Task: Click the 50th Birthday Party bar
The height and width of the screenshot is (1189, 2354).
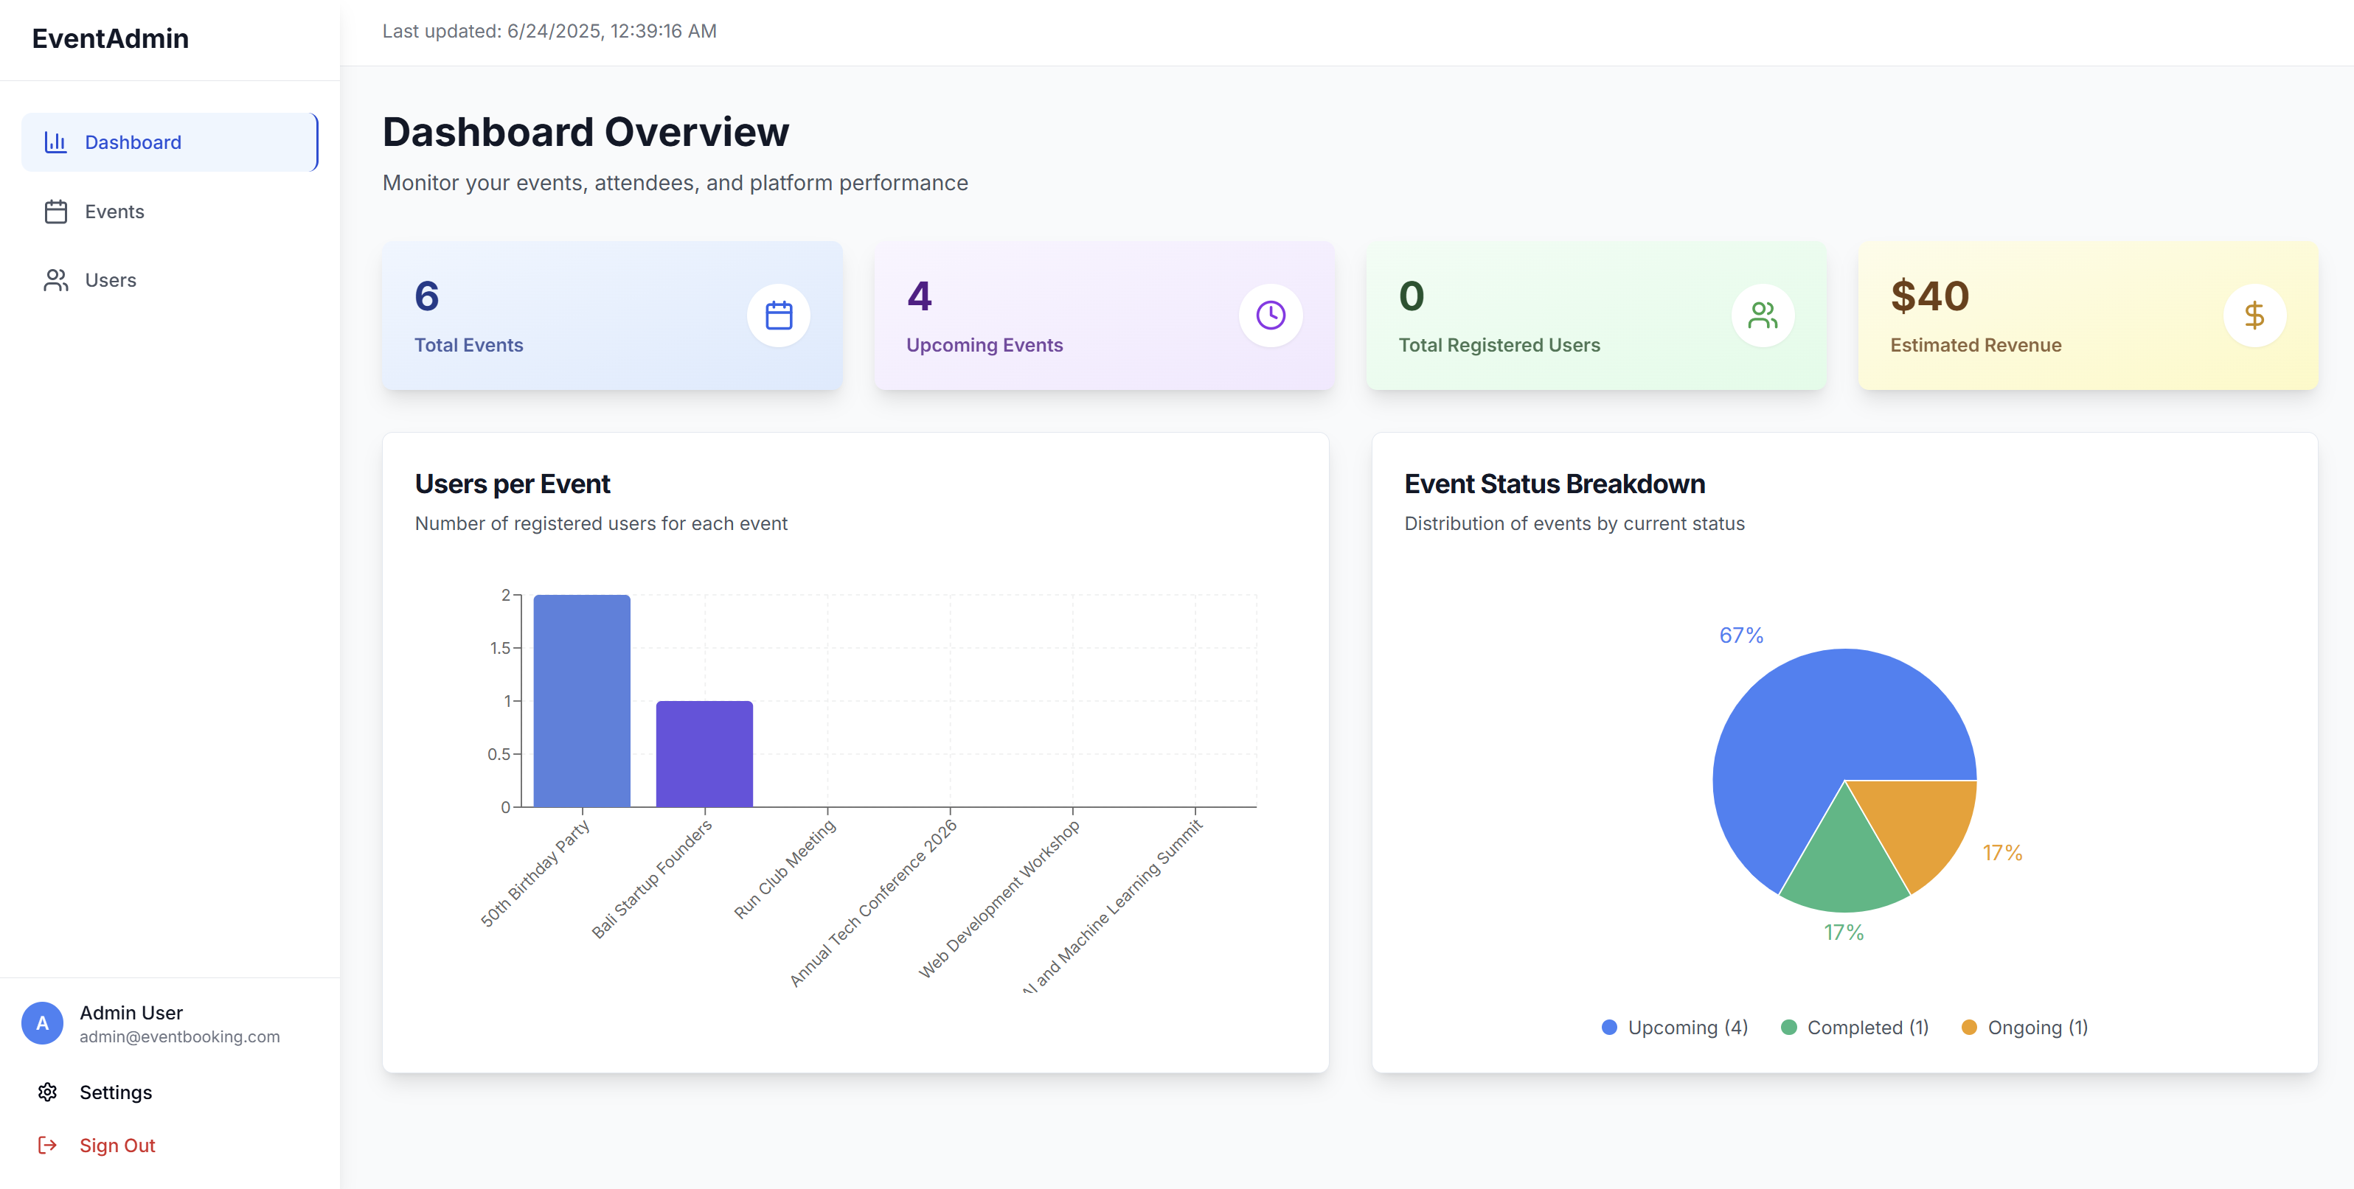Action: tap(581, 700)
